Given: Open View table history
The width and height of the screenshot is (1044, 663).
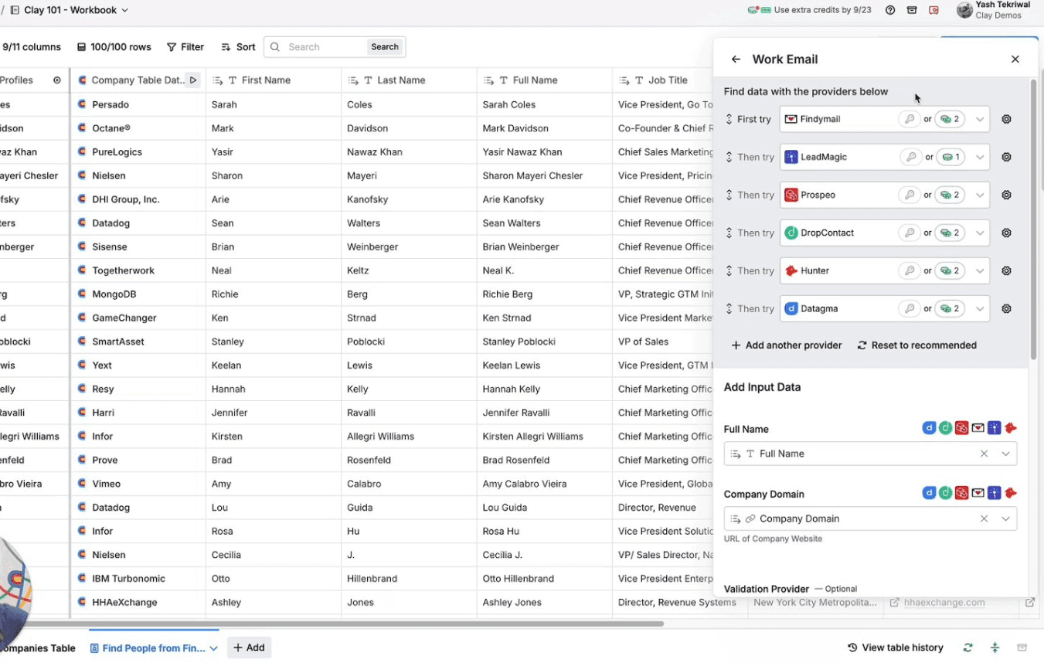Looking at the screenshot, I should point(896,648).
